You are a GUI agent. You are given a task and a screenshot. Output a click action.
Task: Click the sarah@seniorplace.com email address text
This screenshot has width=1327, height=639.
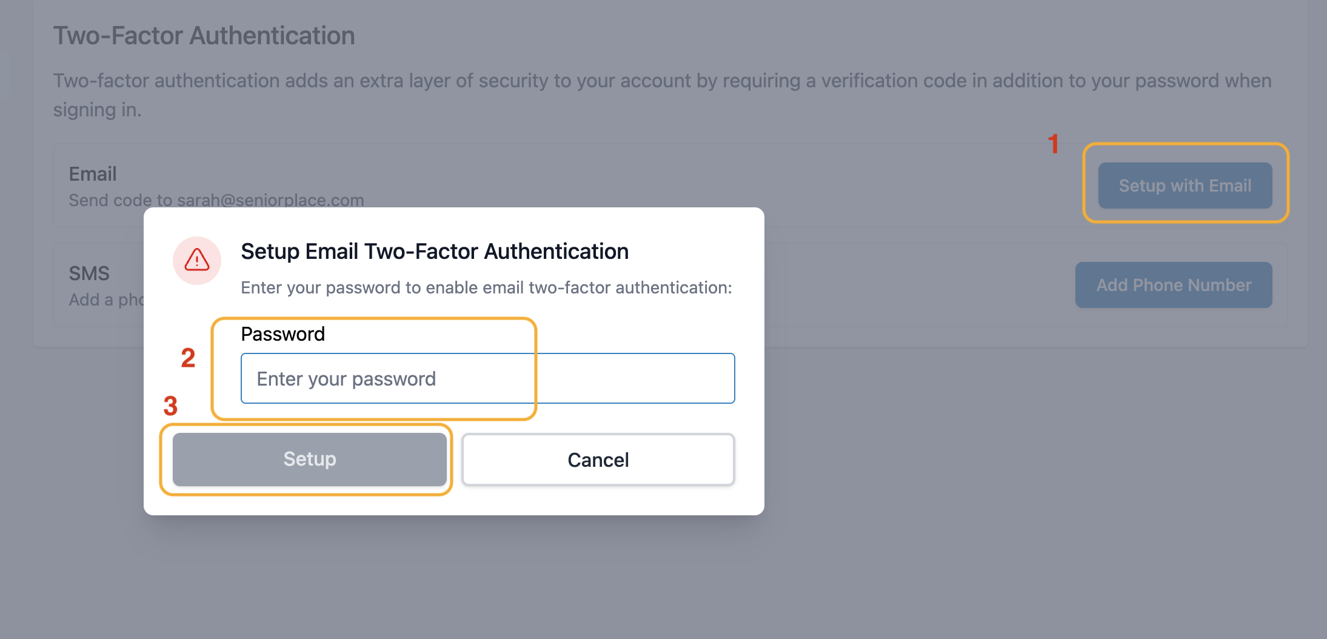click(x=270, y=200)
